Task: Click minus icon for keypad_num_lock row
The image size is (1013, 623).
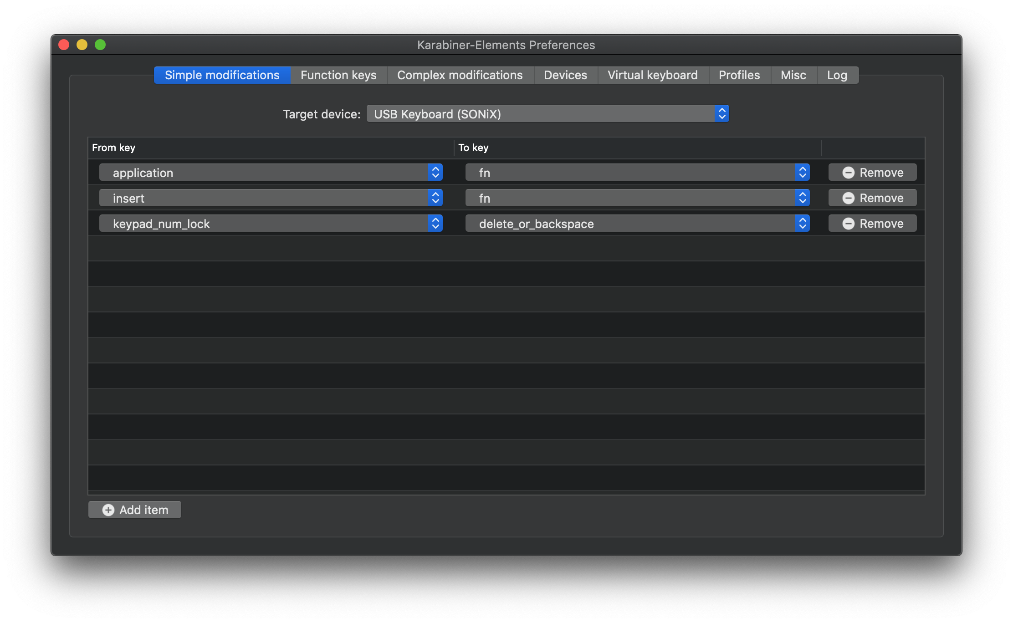Action: click(x=848, y=224)
